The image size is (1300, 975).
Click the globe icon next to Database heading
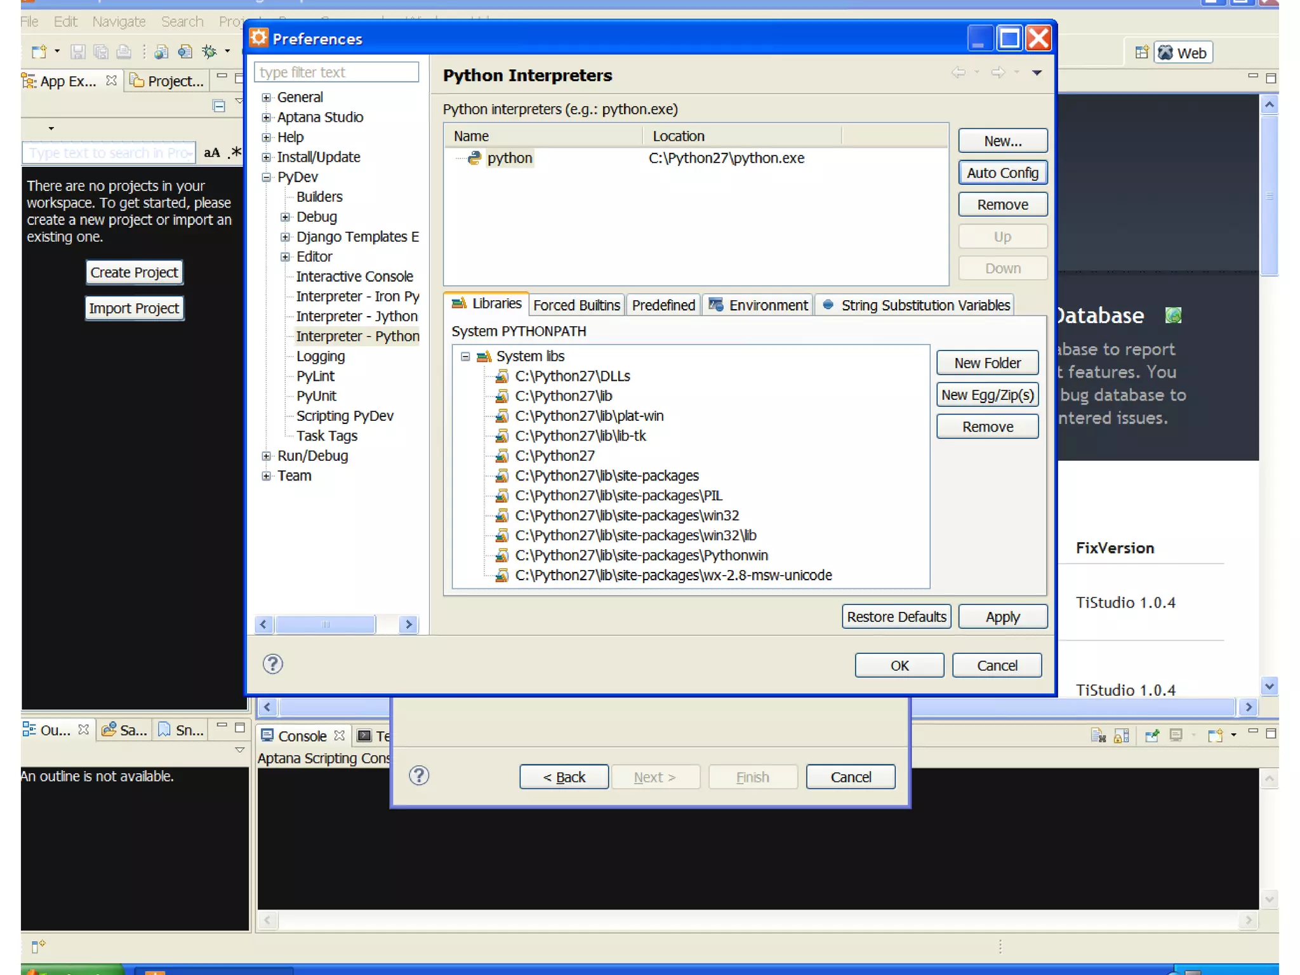(x=1173, y=315)
